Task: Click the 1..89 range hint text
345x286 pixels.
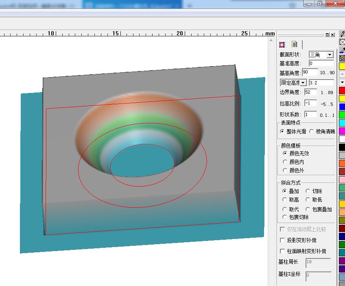Action: 327,92
